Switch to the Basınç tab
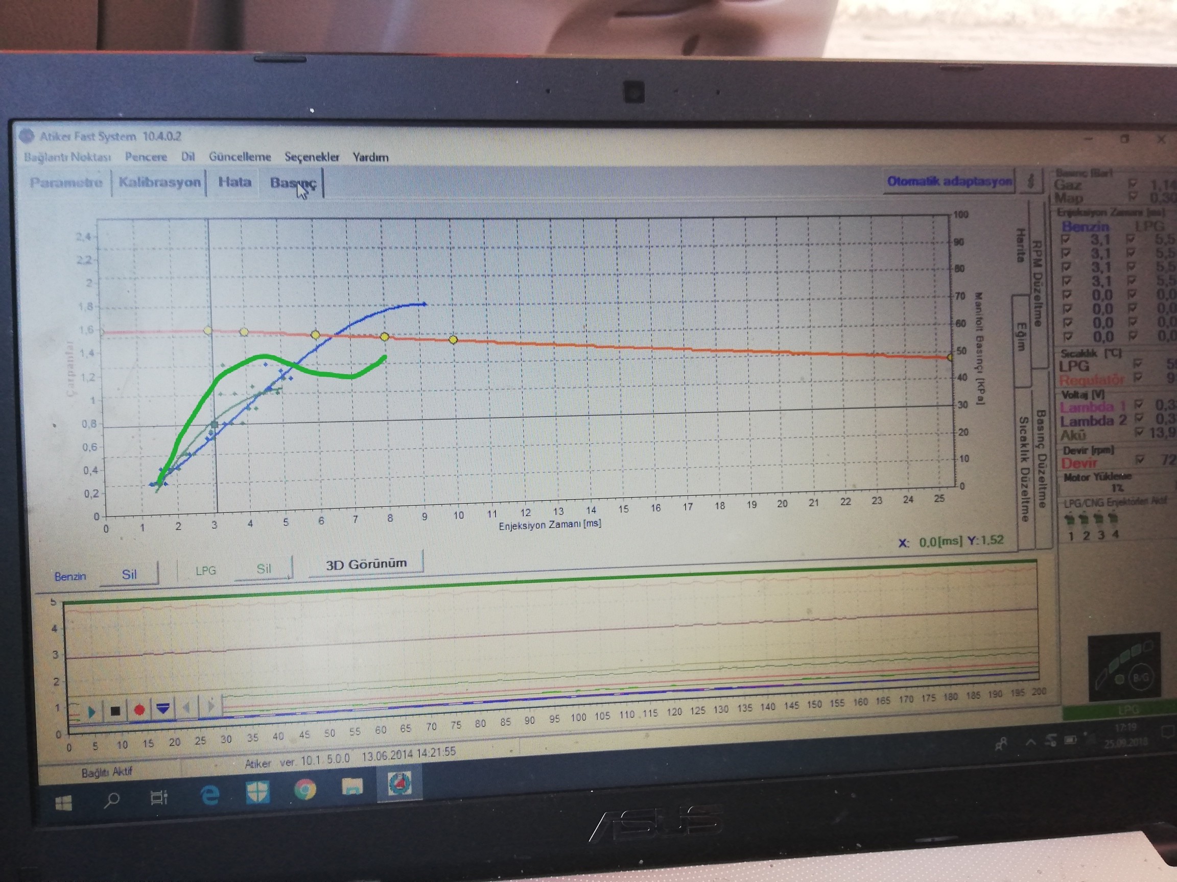1177x882 pixels. tap(292, 182)
